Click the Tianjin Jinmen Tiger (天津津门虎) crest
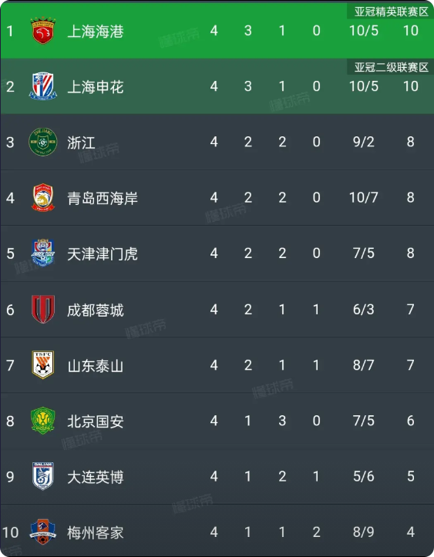 (42, 253)
